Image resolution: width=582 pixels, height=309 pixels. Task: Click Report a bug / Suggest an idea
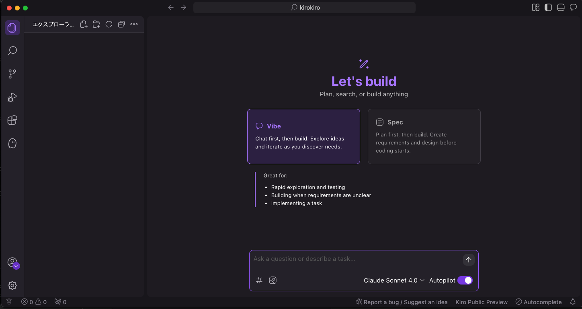(x=402, y=302)
